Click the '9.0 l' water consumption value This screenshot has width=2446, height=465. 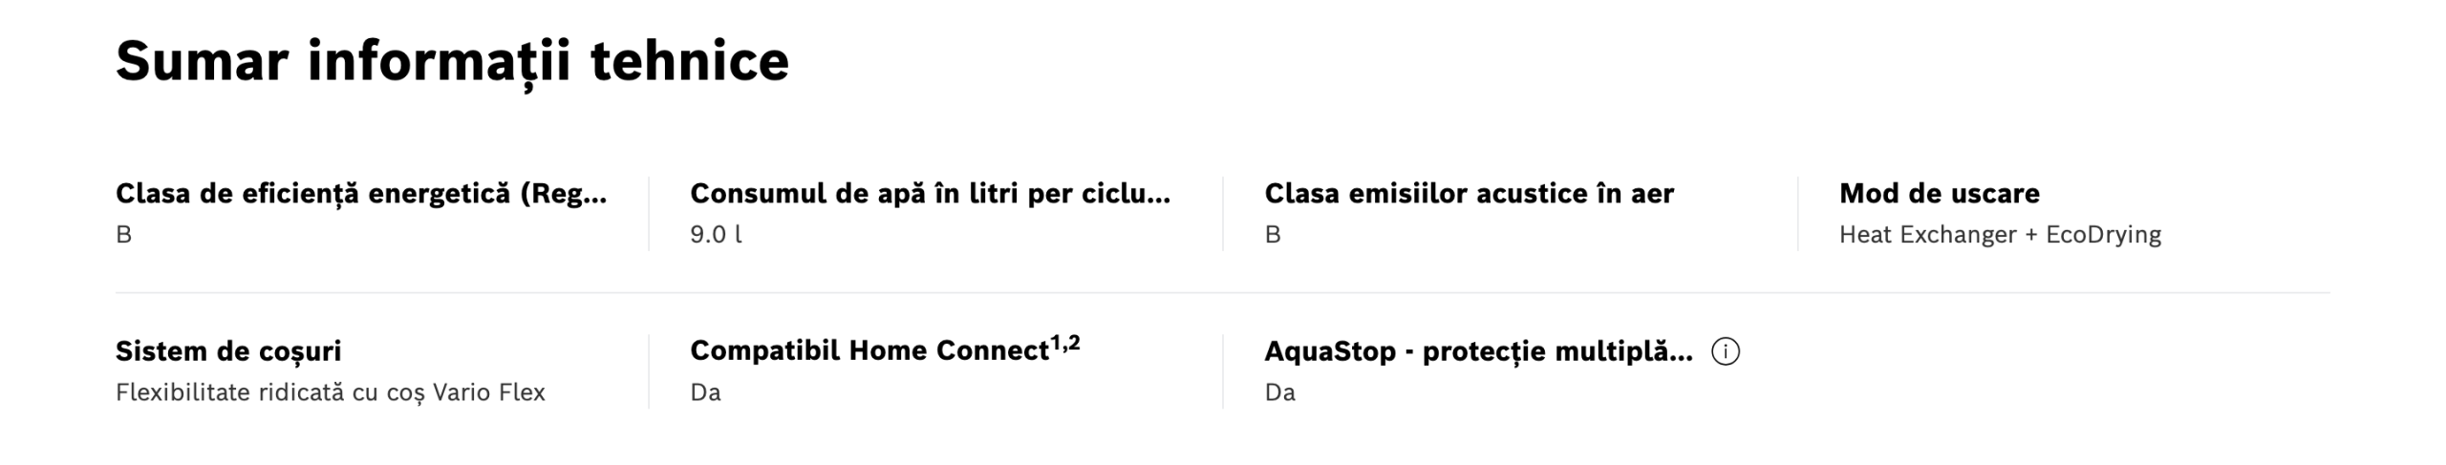[x=716, y=235]
